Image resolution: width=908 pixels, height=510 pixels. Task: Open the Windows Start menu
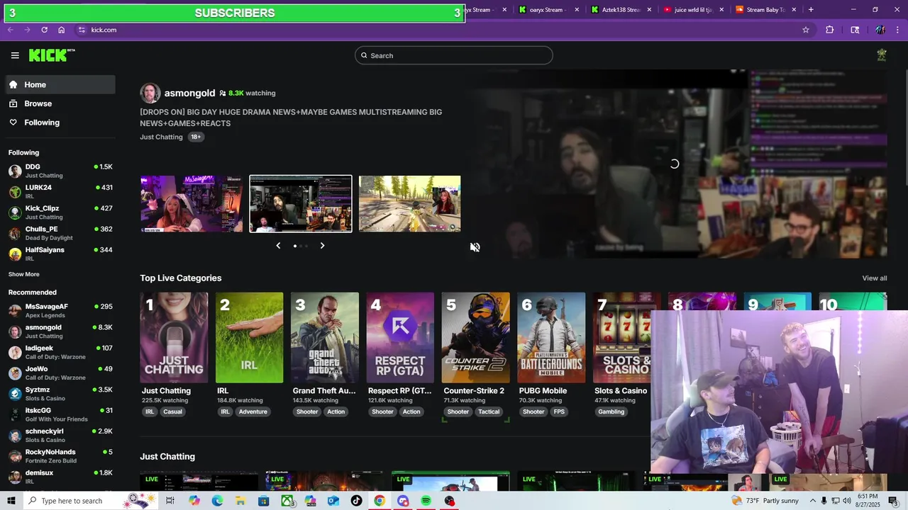point(11,501)
